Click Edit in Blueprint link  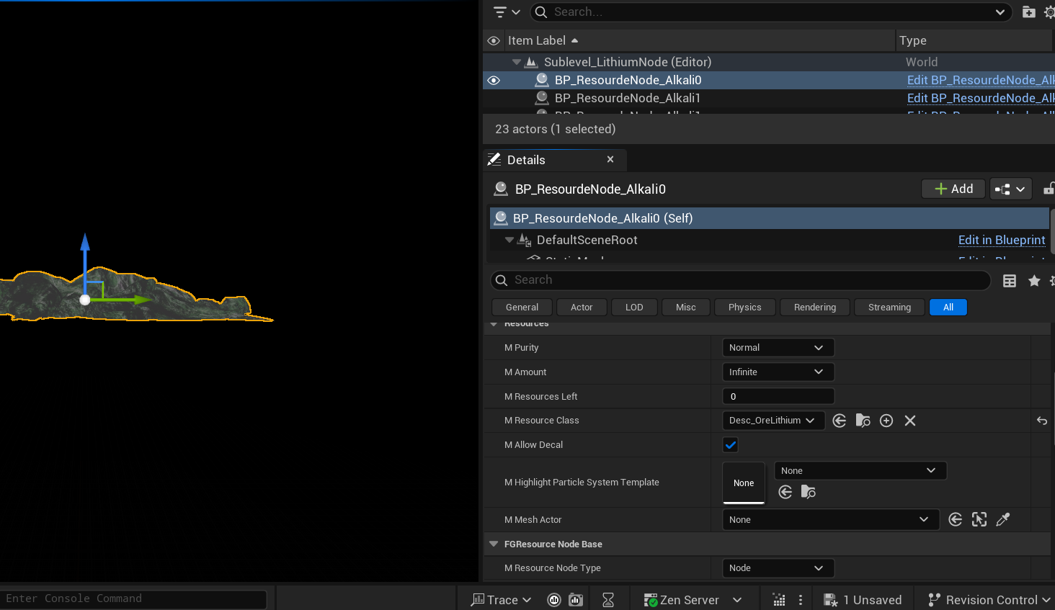(x=1002, y=240)
